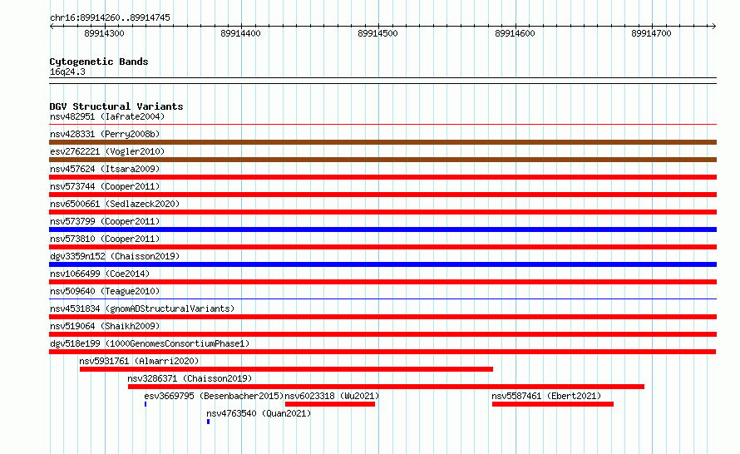Click the 89914300 ruler position

pyautogui.click(x=104, y=33)
